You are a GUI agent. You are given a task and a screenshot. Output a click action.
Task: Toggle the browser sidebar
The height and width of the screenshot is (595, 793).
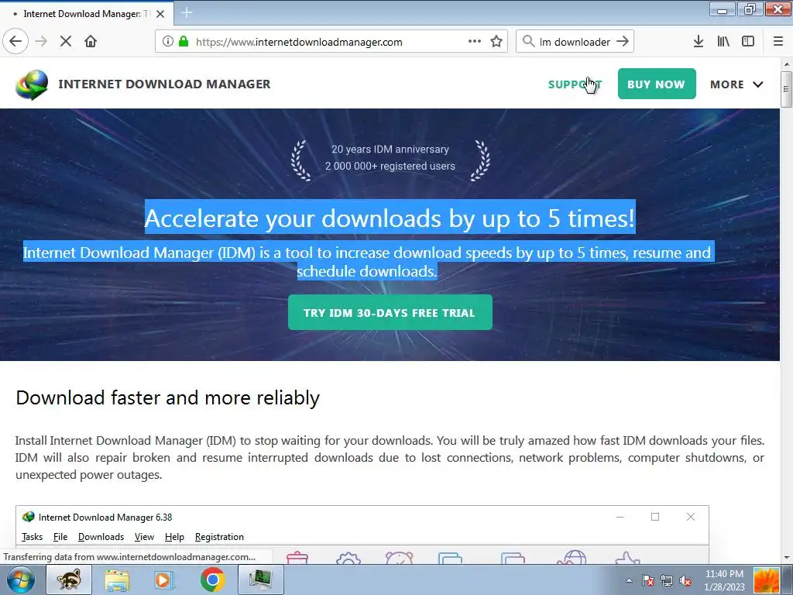coord(748,42)
